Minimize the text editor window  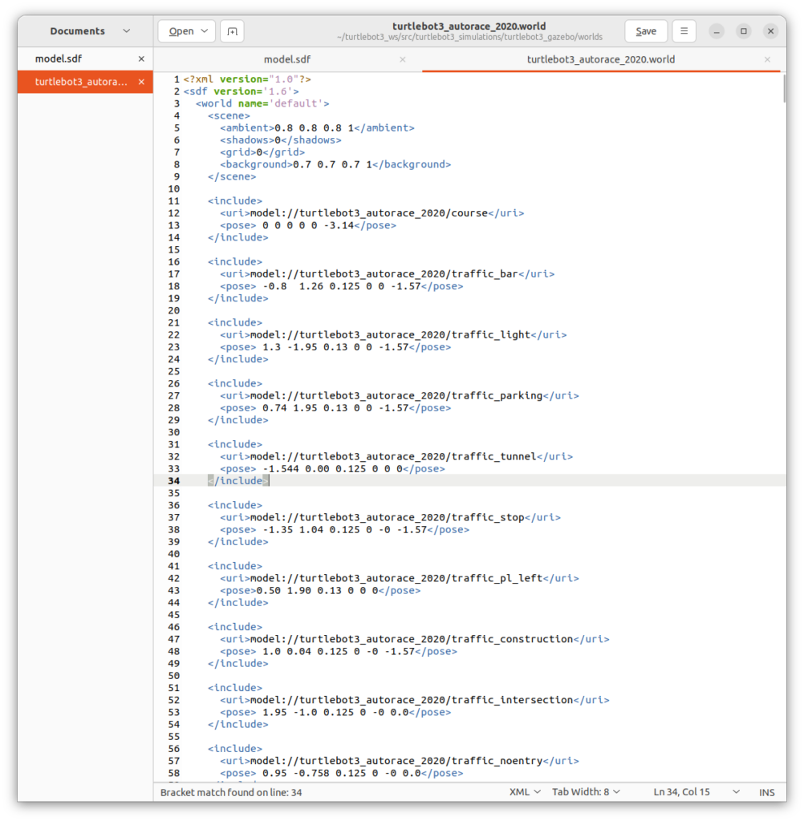(716, 31)
